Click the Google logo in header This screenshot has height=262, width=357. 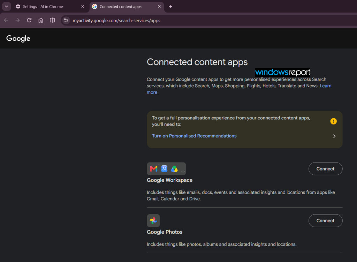18,38
